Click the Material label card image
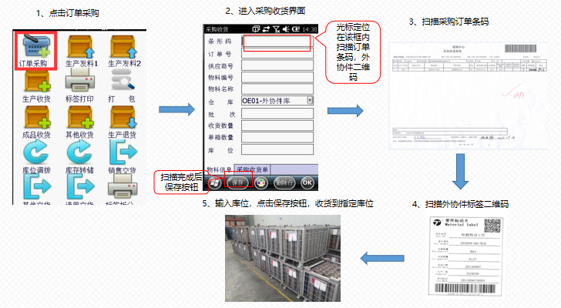Screen dimensions: 561x308 466,256
